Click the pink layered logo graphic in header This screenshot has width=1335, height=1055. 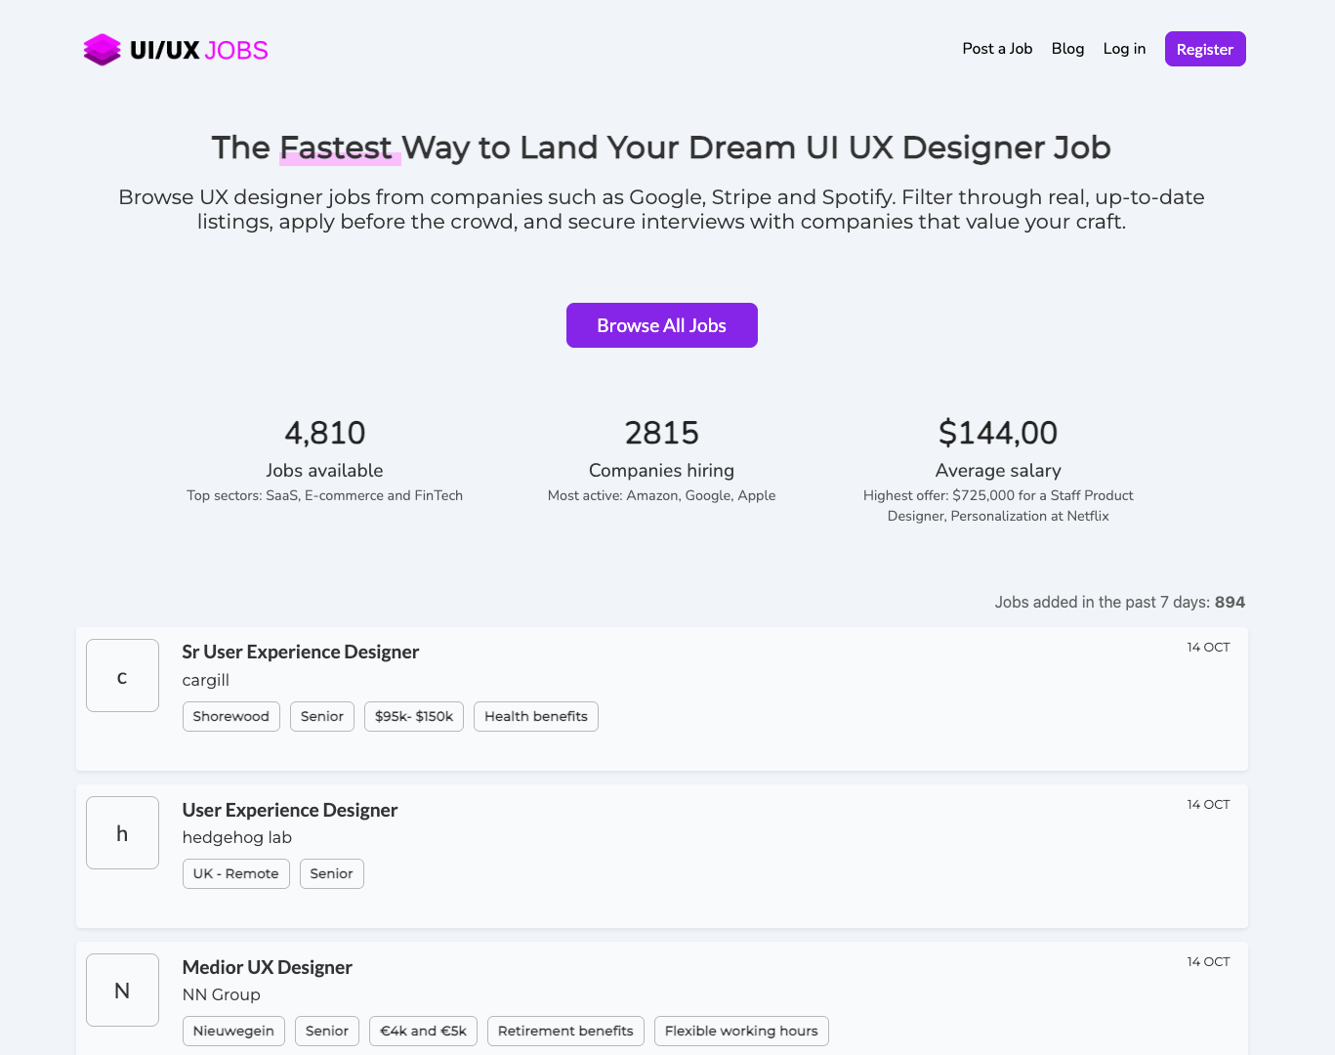pos(102,48)
